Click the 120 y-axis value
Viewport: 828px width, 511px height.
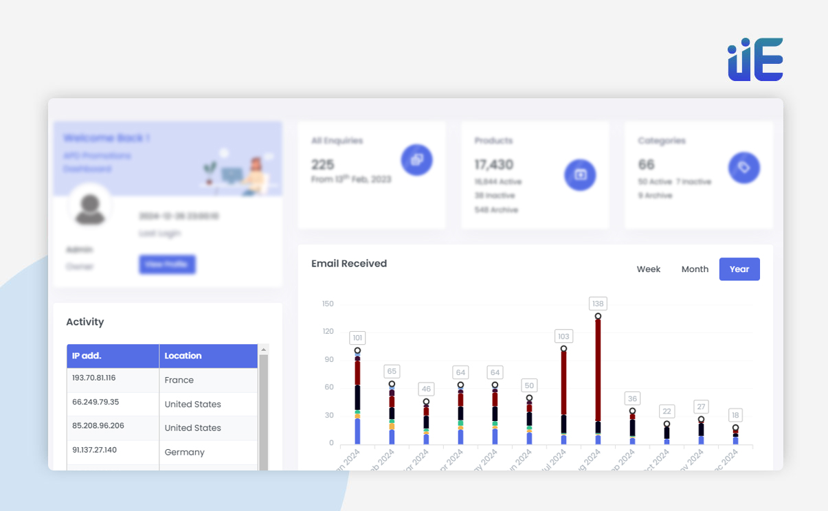tap(328, 332)
